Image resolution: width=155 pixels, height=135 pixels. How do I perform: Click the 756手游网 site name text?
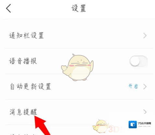[x=144, y=123]
